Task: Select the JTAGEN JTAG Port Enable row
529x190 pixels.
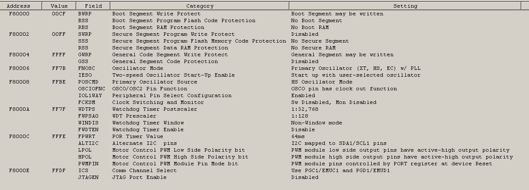Action: tap(264, 177)
